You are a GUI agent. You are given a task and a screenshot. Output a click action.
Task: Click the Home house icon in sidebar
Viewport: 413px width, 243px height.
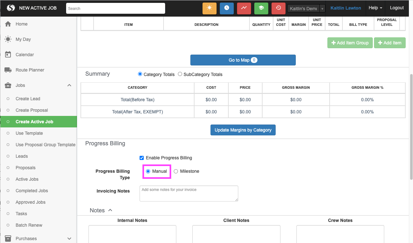click(8, 24)
